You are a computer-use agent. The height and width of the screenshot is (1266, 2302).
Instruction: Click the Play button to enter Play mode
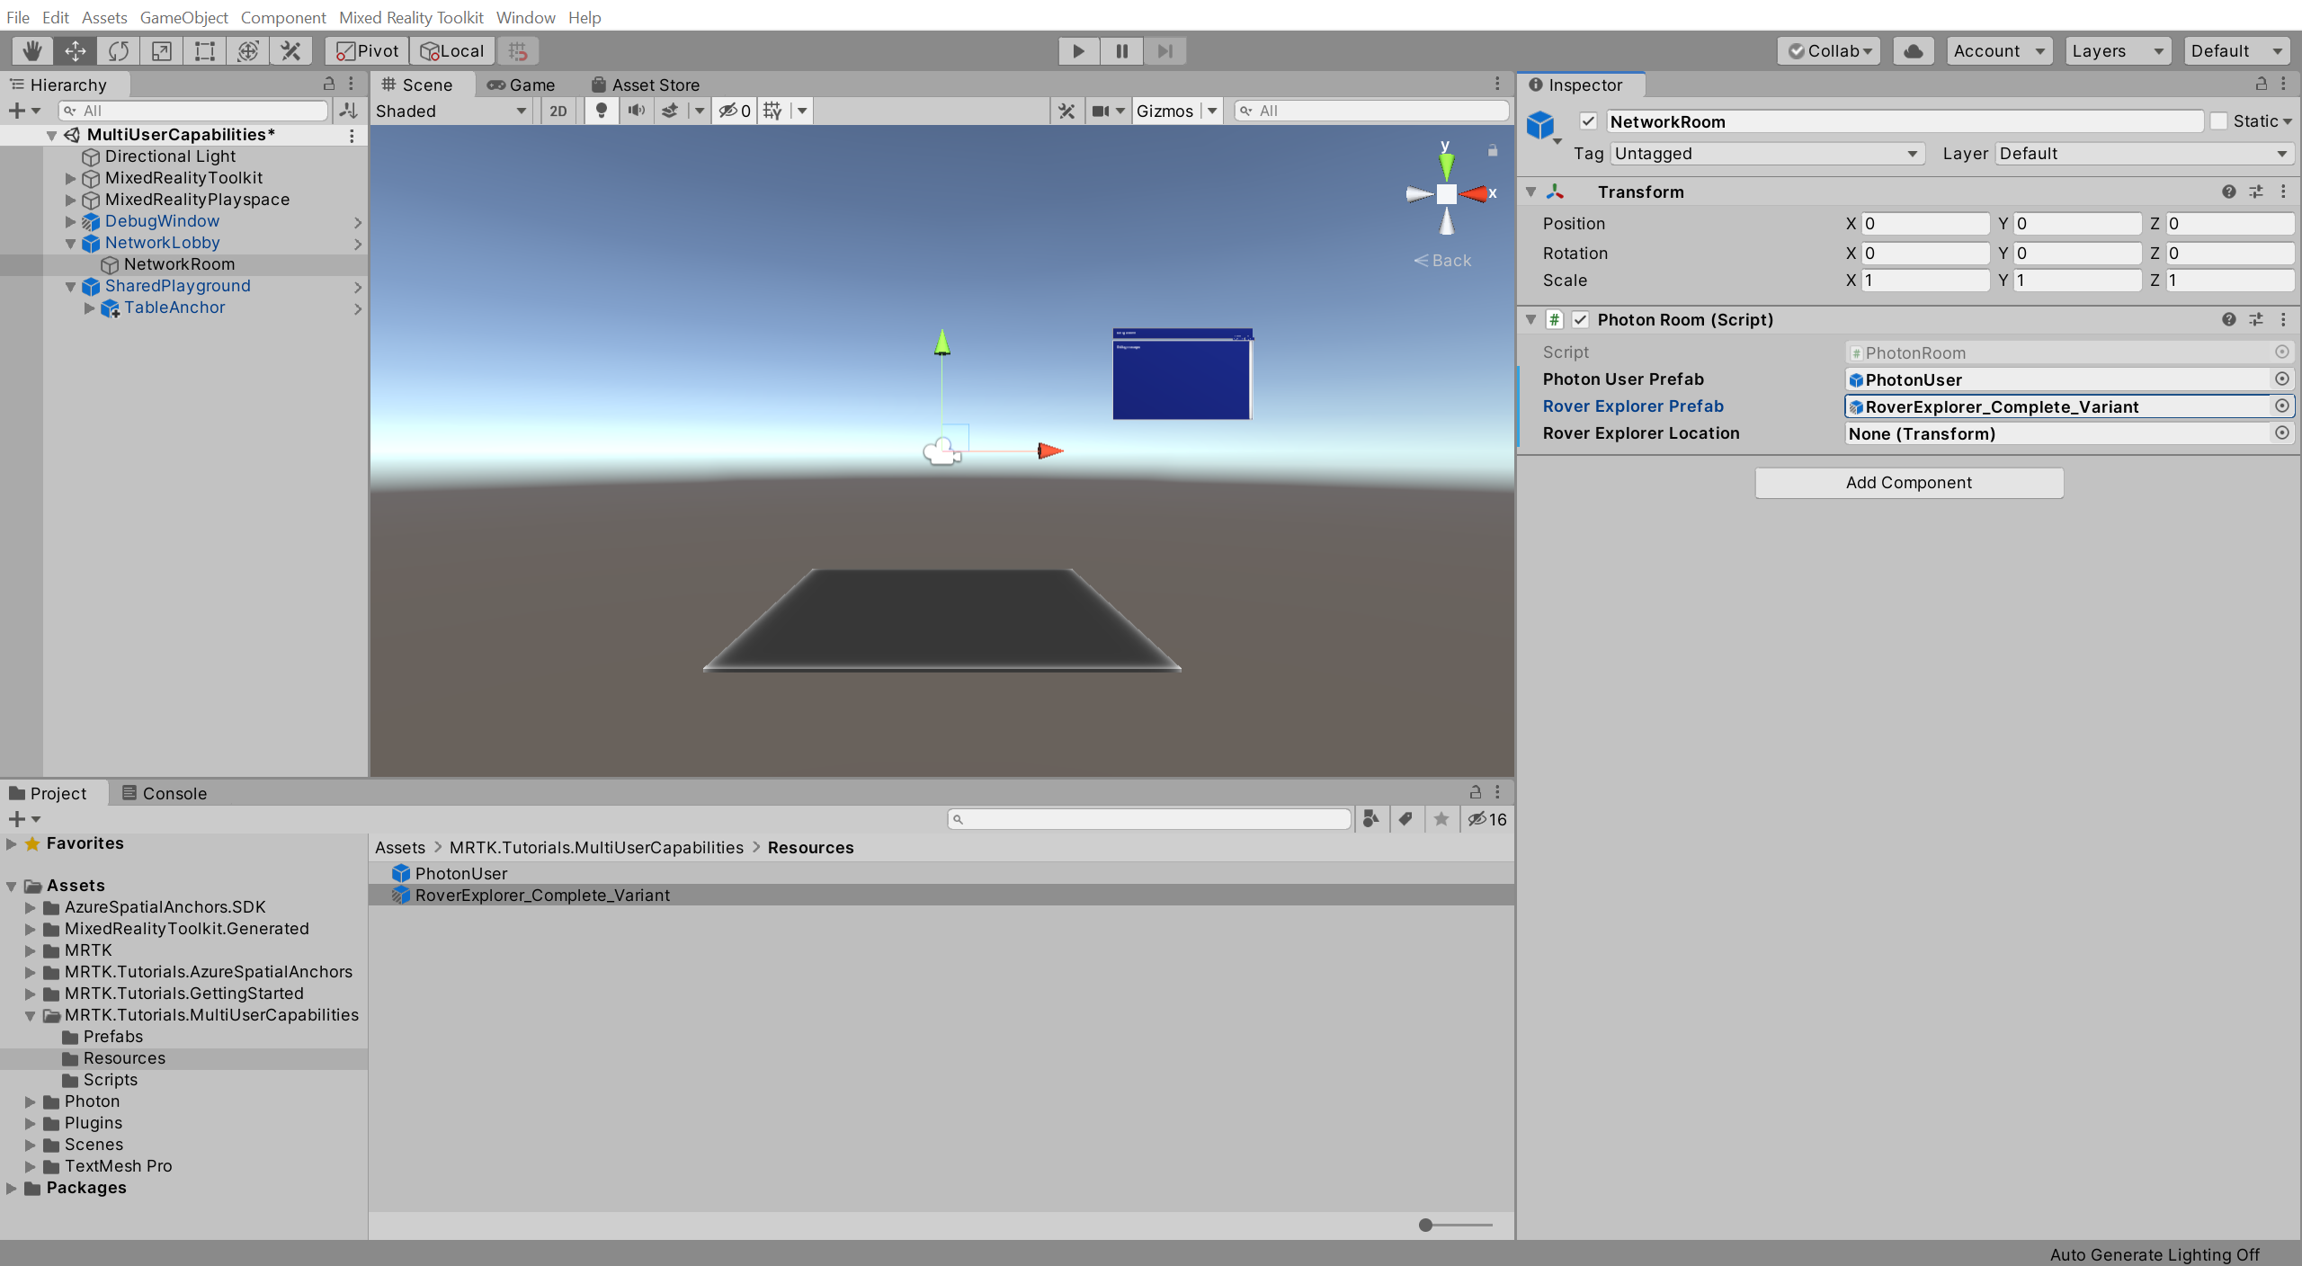(x=1078, y=49)
